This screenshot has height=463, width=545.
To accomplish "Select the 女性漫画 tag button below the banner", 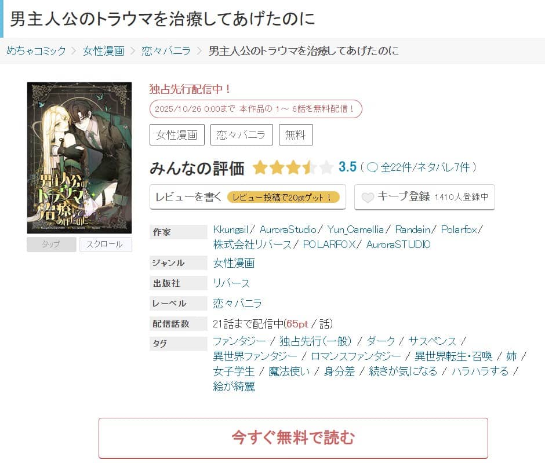I will point(177,135).
